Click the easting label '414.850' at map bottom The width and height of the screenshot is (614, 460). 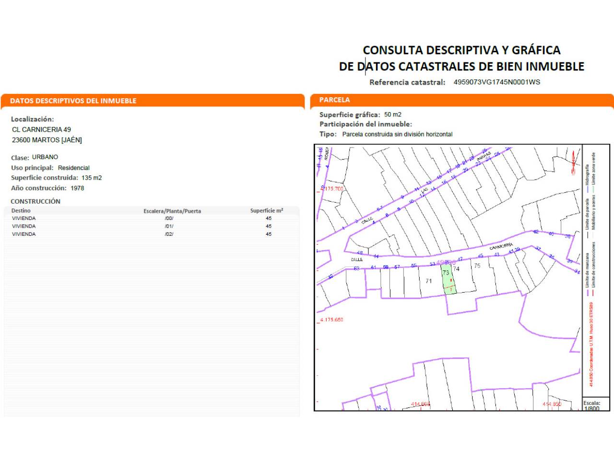coord(552,404)
